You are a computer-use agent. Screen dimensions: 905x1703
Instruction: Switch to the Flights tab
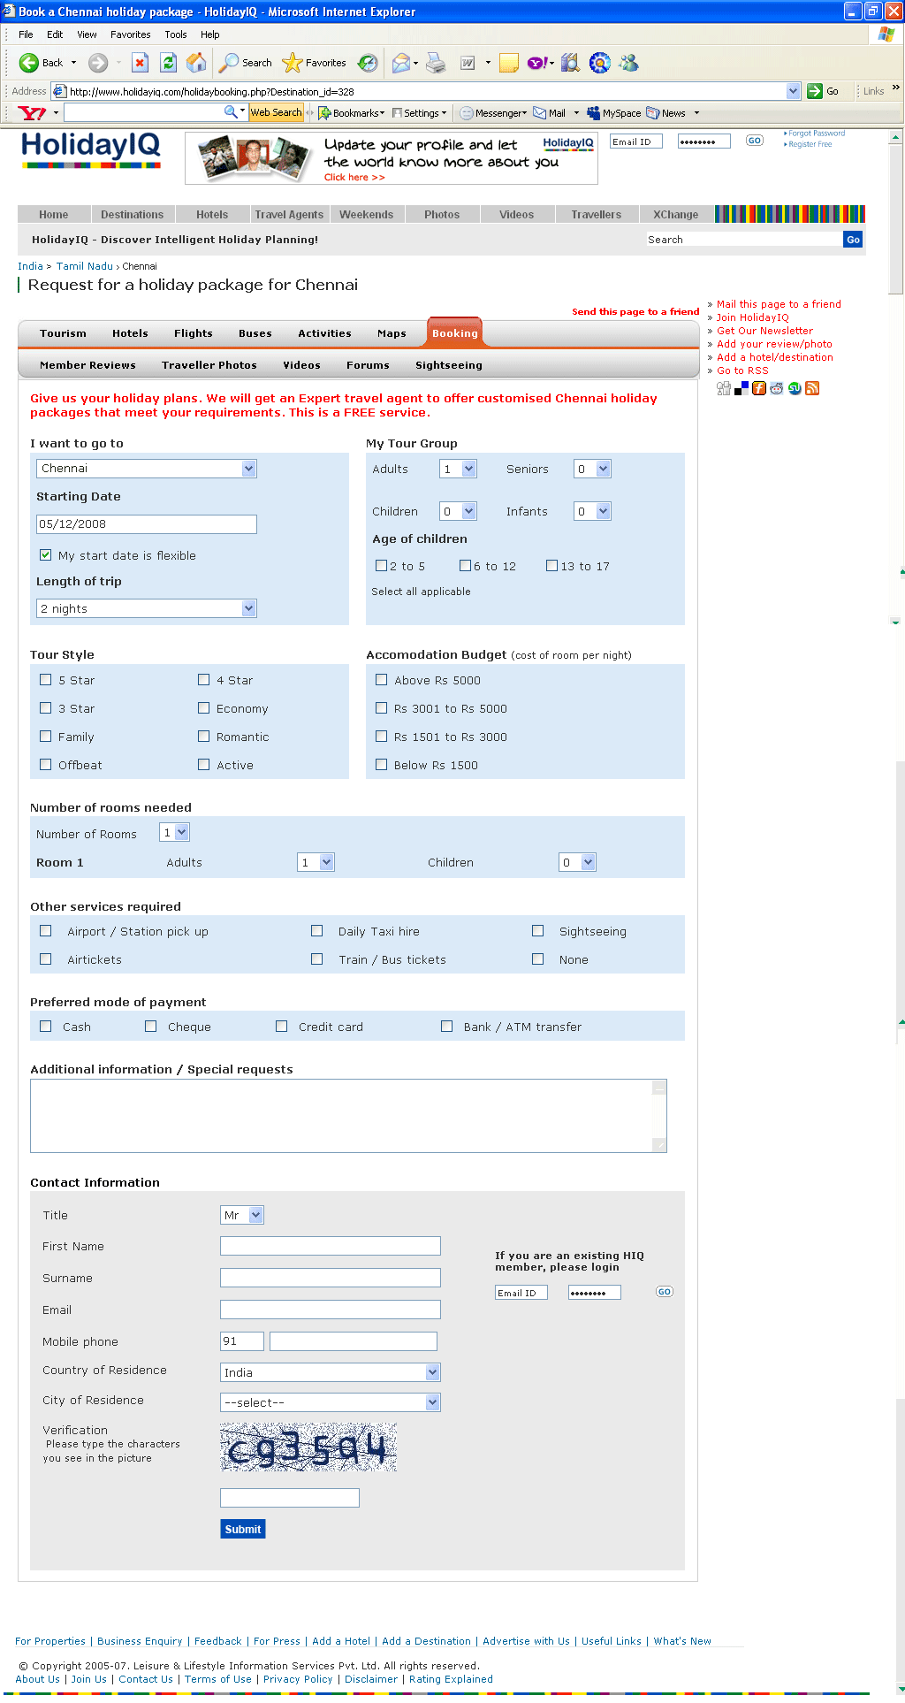click(194, 333)
